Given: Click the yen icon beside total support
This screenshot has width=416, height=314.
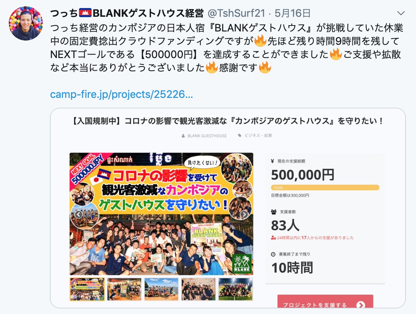Looking at the screenshot, I should [x=272, y=161].
